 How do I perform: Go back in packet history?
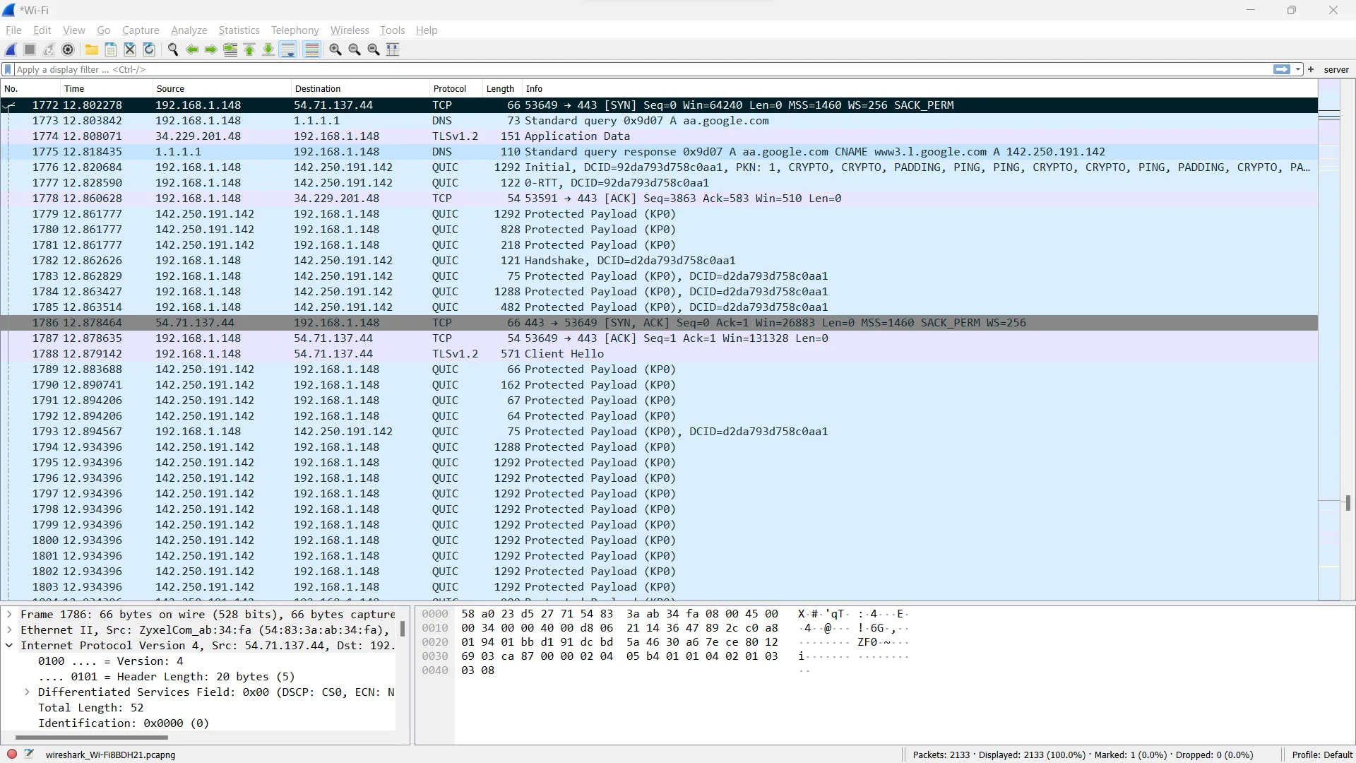[192, 49]
